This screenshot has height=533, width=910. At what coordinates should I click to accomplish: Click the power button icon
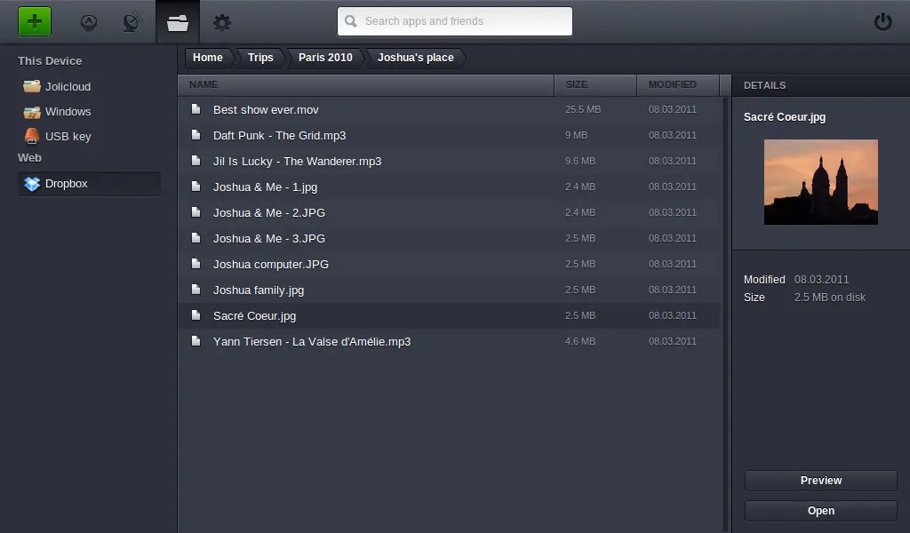(882, 22)
